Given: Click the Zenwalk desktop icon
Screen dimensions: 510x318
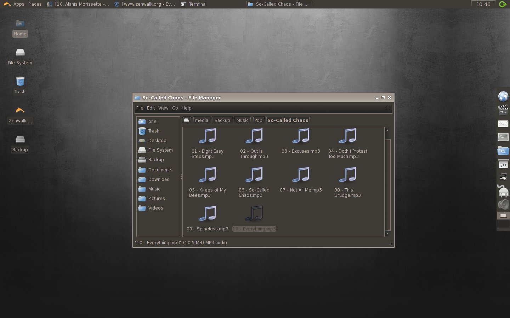Looking at the screenshot, I should click(20, 110).
